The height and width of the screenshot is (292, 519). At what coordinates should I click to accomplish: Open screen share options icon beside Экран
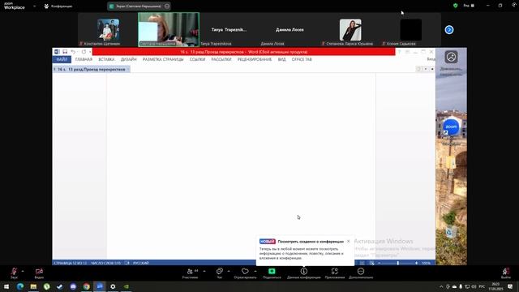[x=167, y=6]
